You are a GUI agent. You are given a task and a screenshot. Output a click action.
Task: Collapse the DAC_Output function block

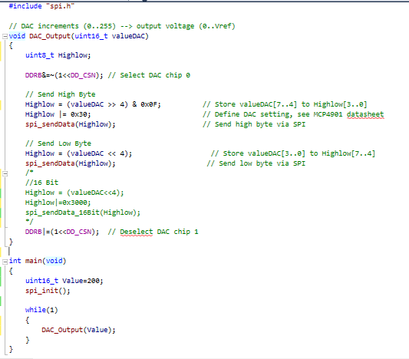point(5,36)
